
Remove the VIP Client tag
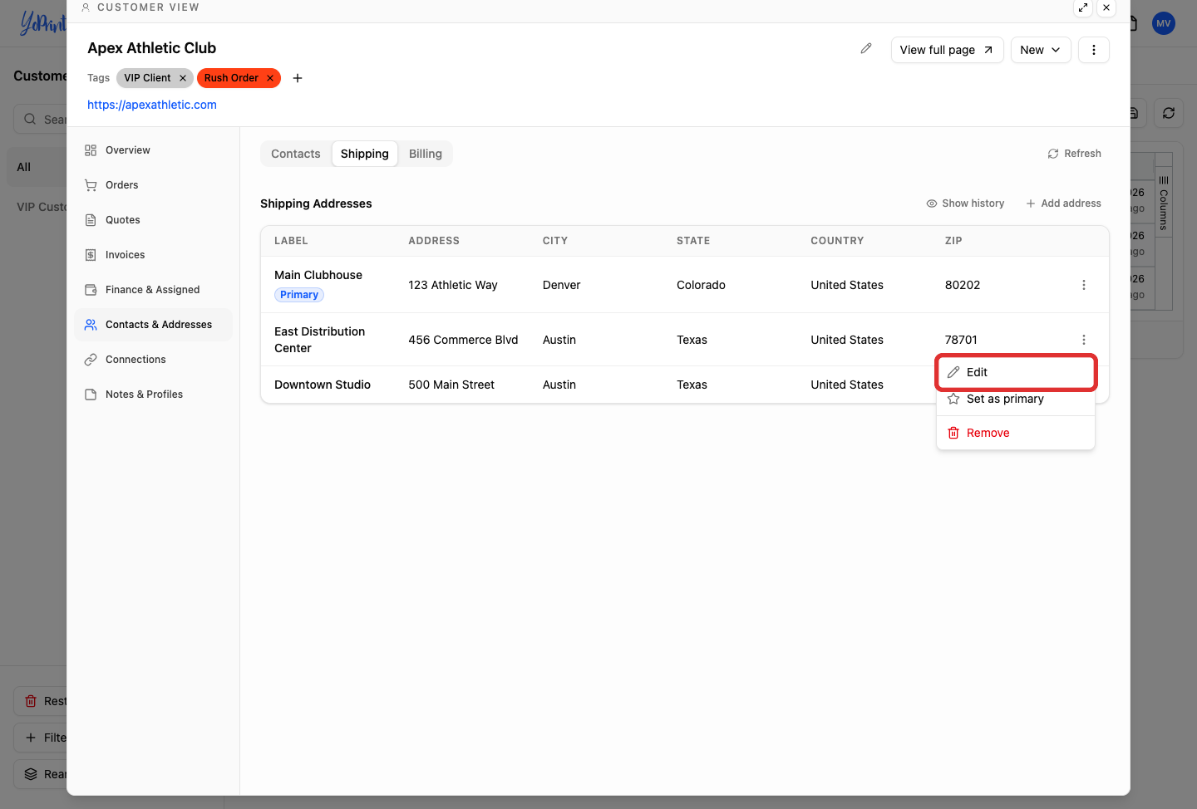183,78
